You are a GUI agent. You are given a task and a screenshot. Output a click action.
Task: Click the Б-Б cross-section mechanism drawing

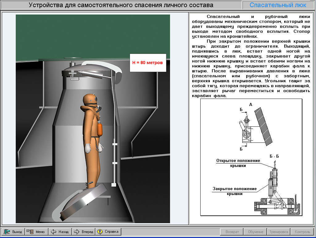click(x=277, y=188)
